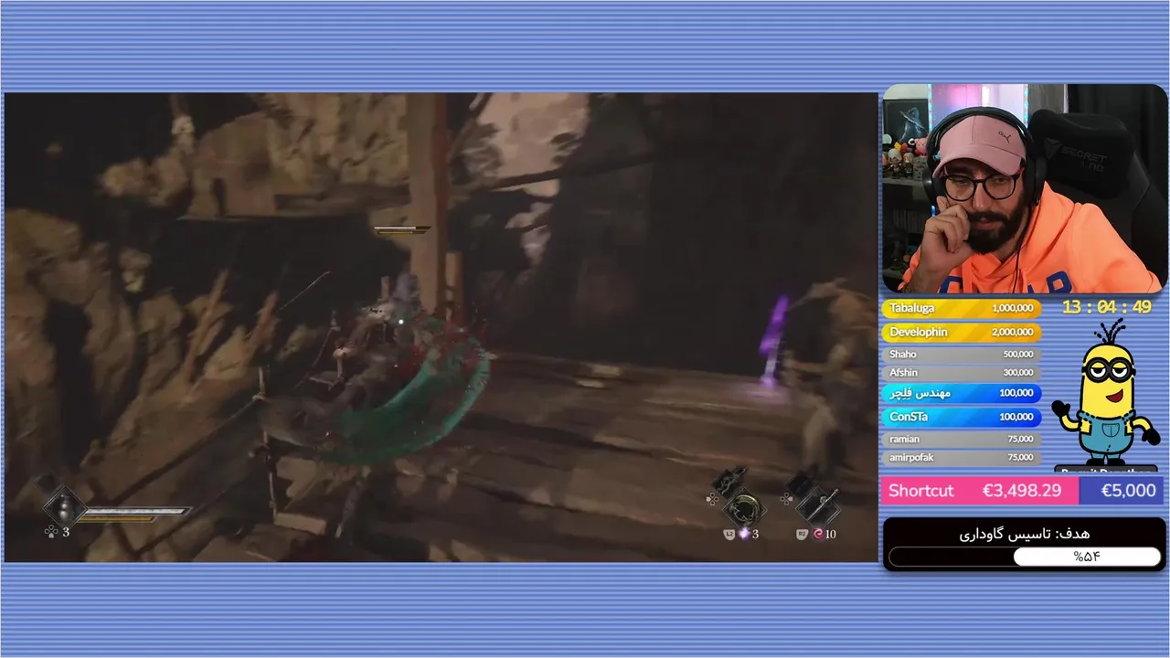Click the €3,498.29 amount
1170x658 pixels.
[1021, 491]
